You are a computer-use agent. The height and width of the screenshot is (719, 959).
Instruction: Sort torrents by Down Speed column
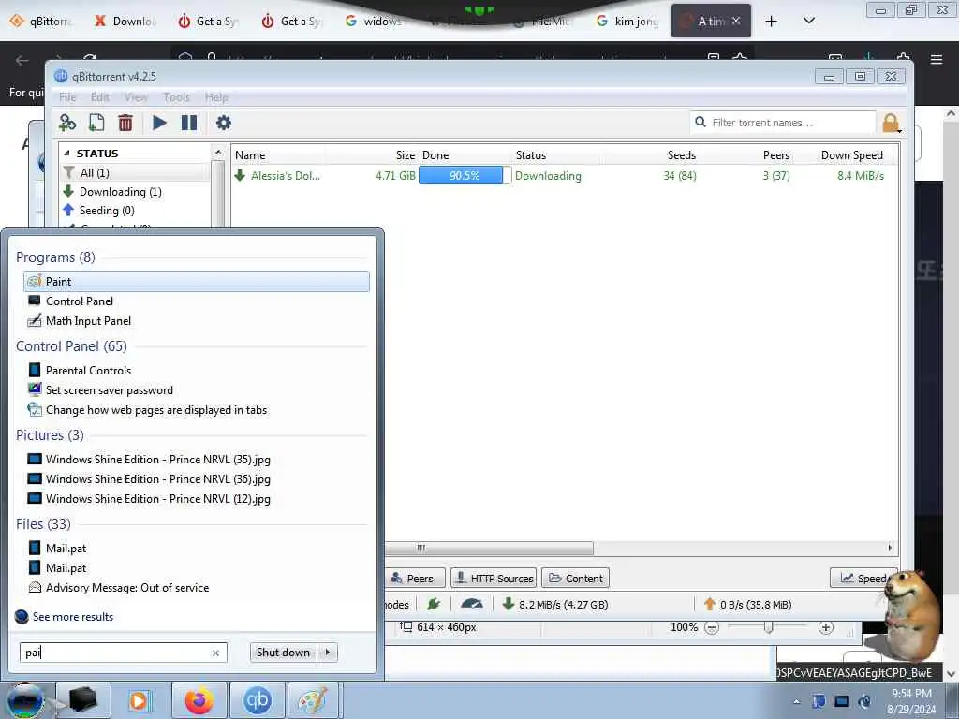852,155
